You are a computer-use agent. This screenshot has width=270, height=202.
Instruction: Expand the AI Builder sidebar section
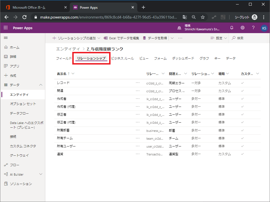coord(40,174)
